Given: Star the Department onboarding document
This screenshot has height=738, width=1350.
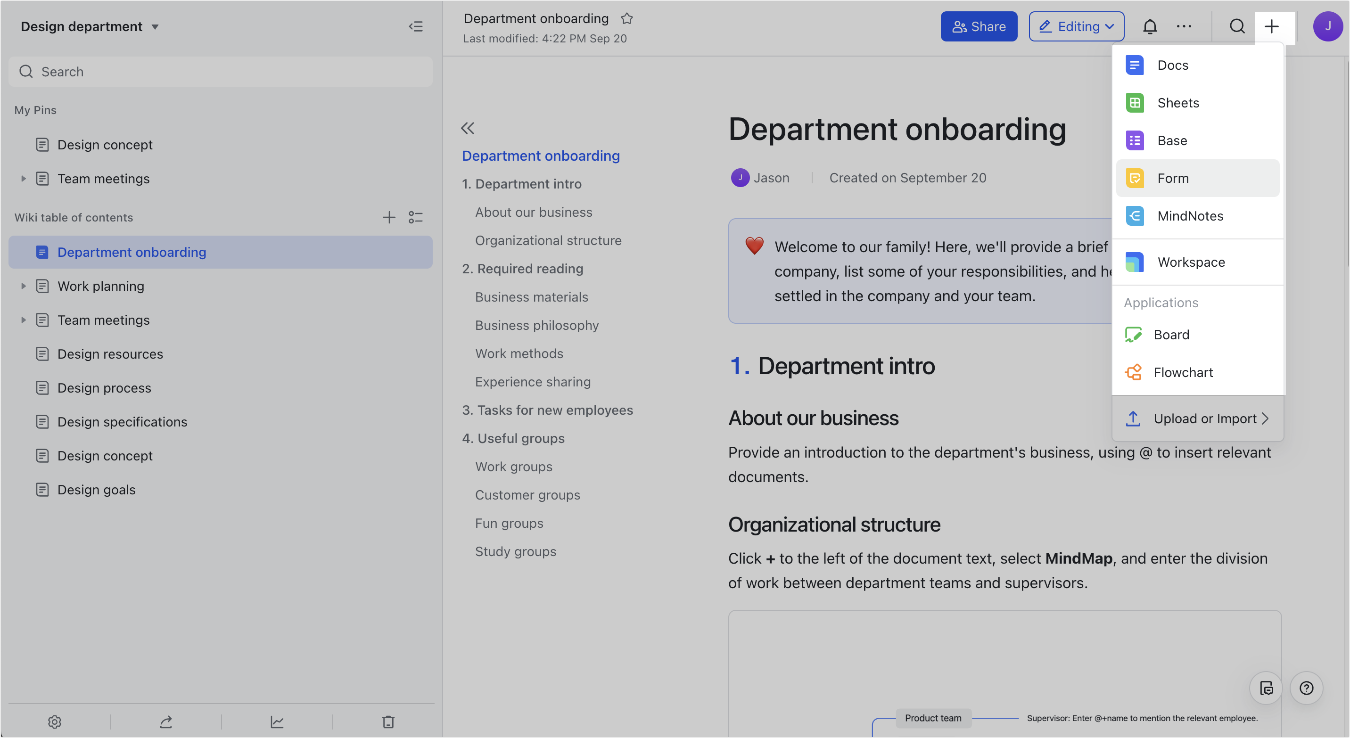Looking at the screenshot, I should [627, 19].
